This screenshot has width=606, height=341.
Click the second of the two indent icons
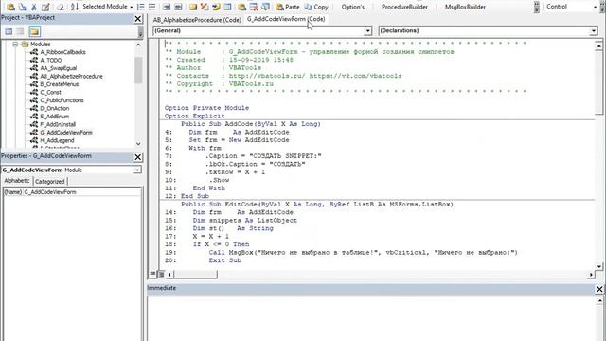coord(178,7)
